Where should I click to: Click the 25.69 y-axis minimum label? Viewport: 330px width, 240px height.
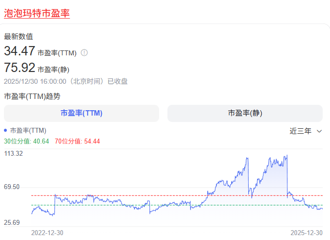pyautogui.click(x=12, y=222)
